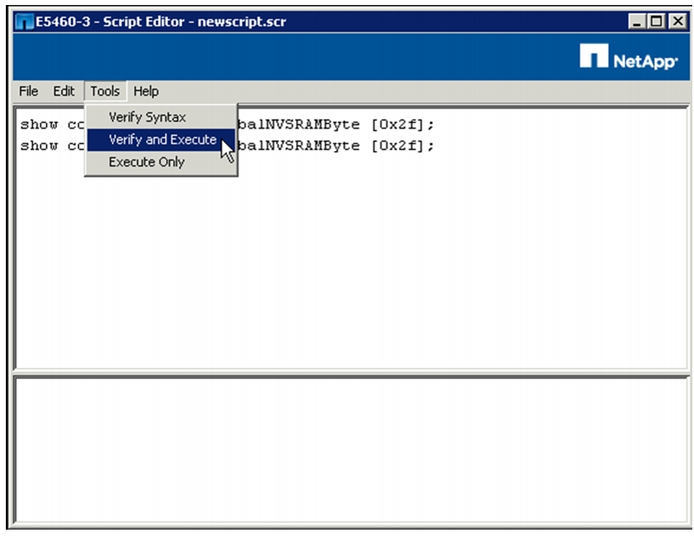Place cursor in first script line

pos(336,125)
